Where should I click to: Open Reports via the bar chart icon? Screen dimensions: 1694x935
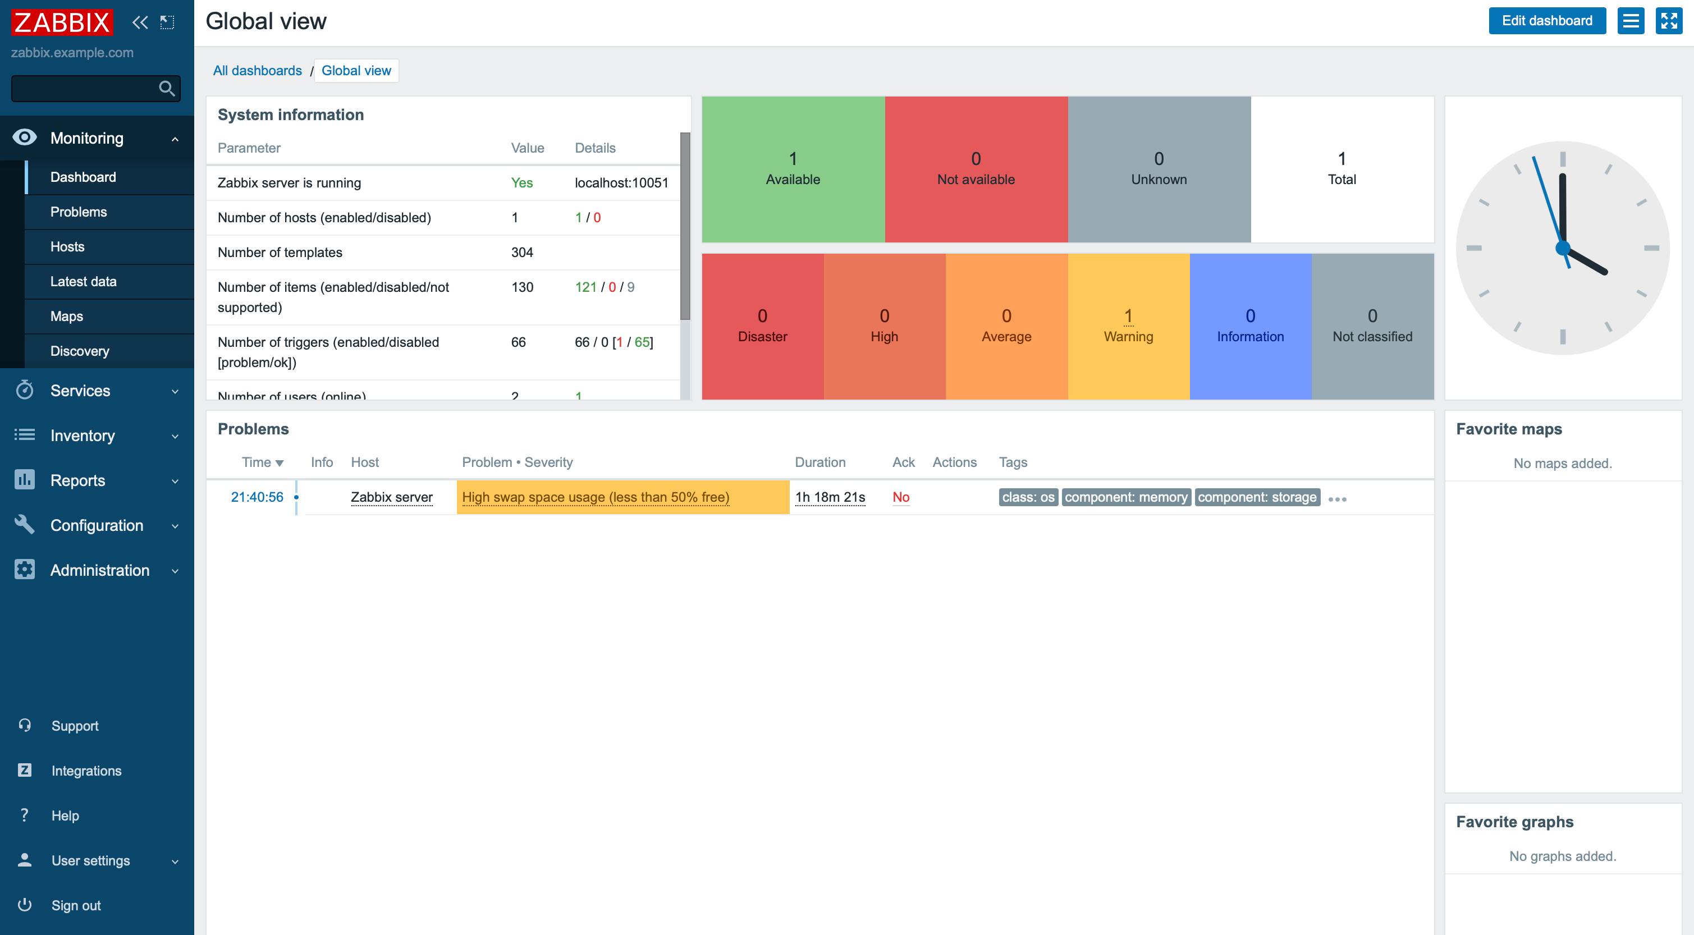(24, 480)
